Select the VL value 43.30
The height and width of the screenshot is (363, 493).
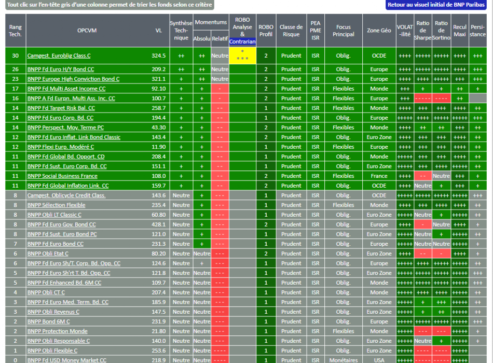pyautogui.click(x=158, y=128)
